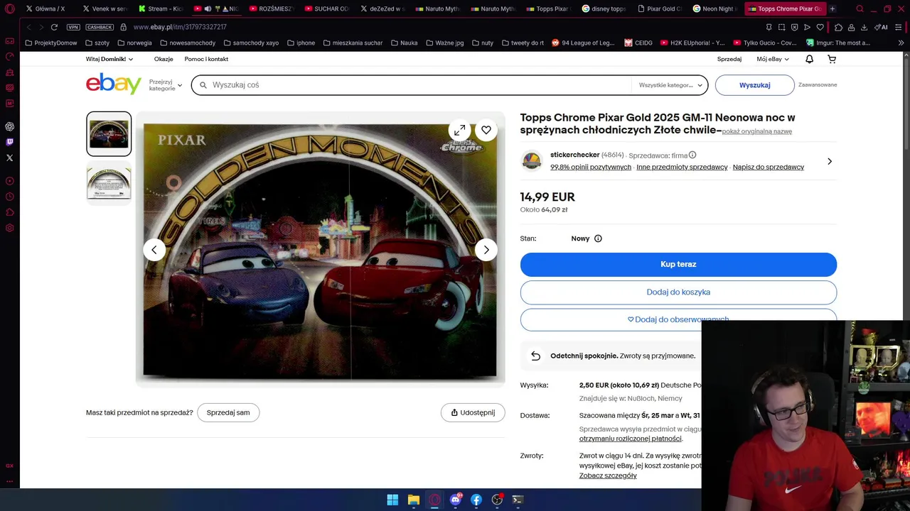This screenshot has width=910, height=511.
Task: Open new browser tab with plus button
Action: 833,9
